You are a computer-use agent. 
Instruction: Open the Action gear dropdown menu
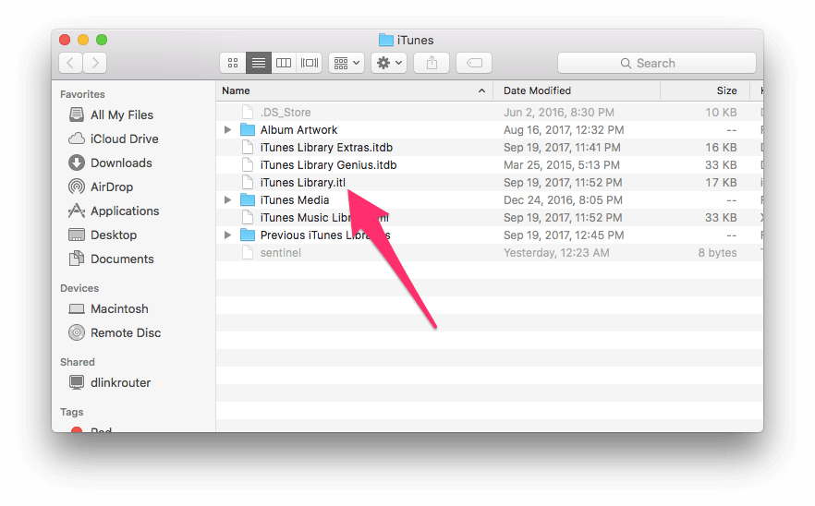(389, 63)
